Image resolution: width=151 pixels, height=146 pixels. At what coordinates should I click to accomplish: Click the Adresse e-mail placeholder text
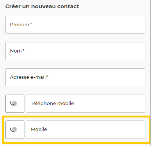point(28,77)
